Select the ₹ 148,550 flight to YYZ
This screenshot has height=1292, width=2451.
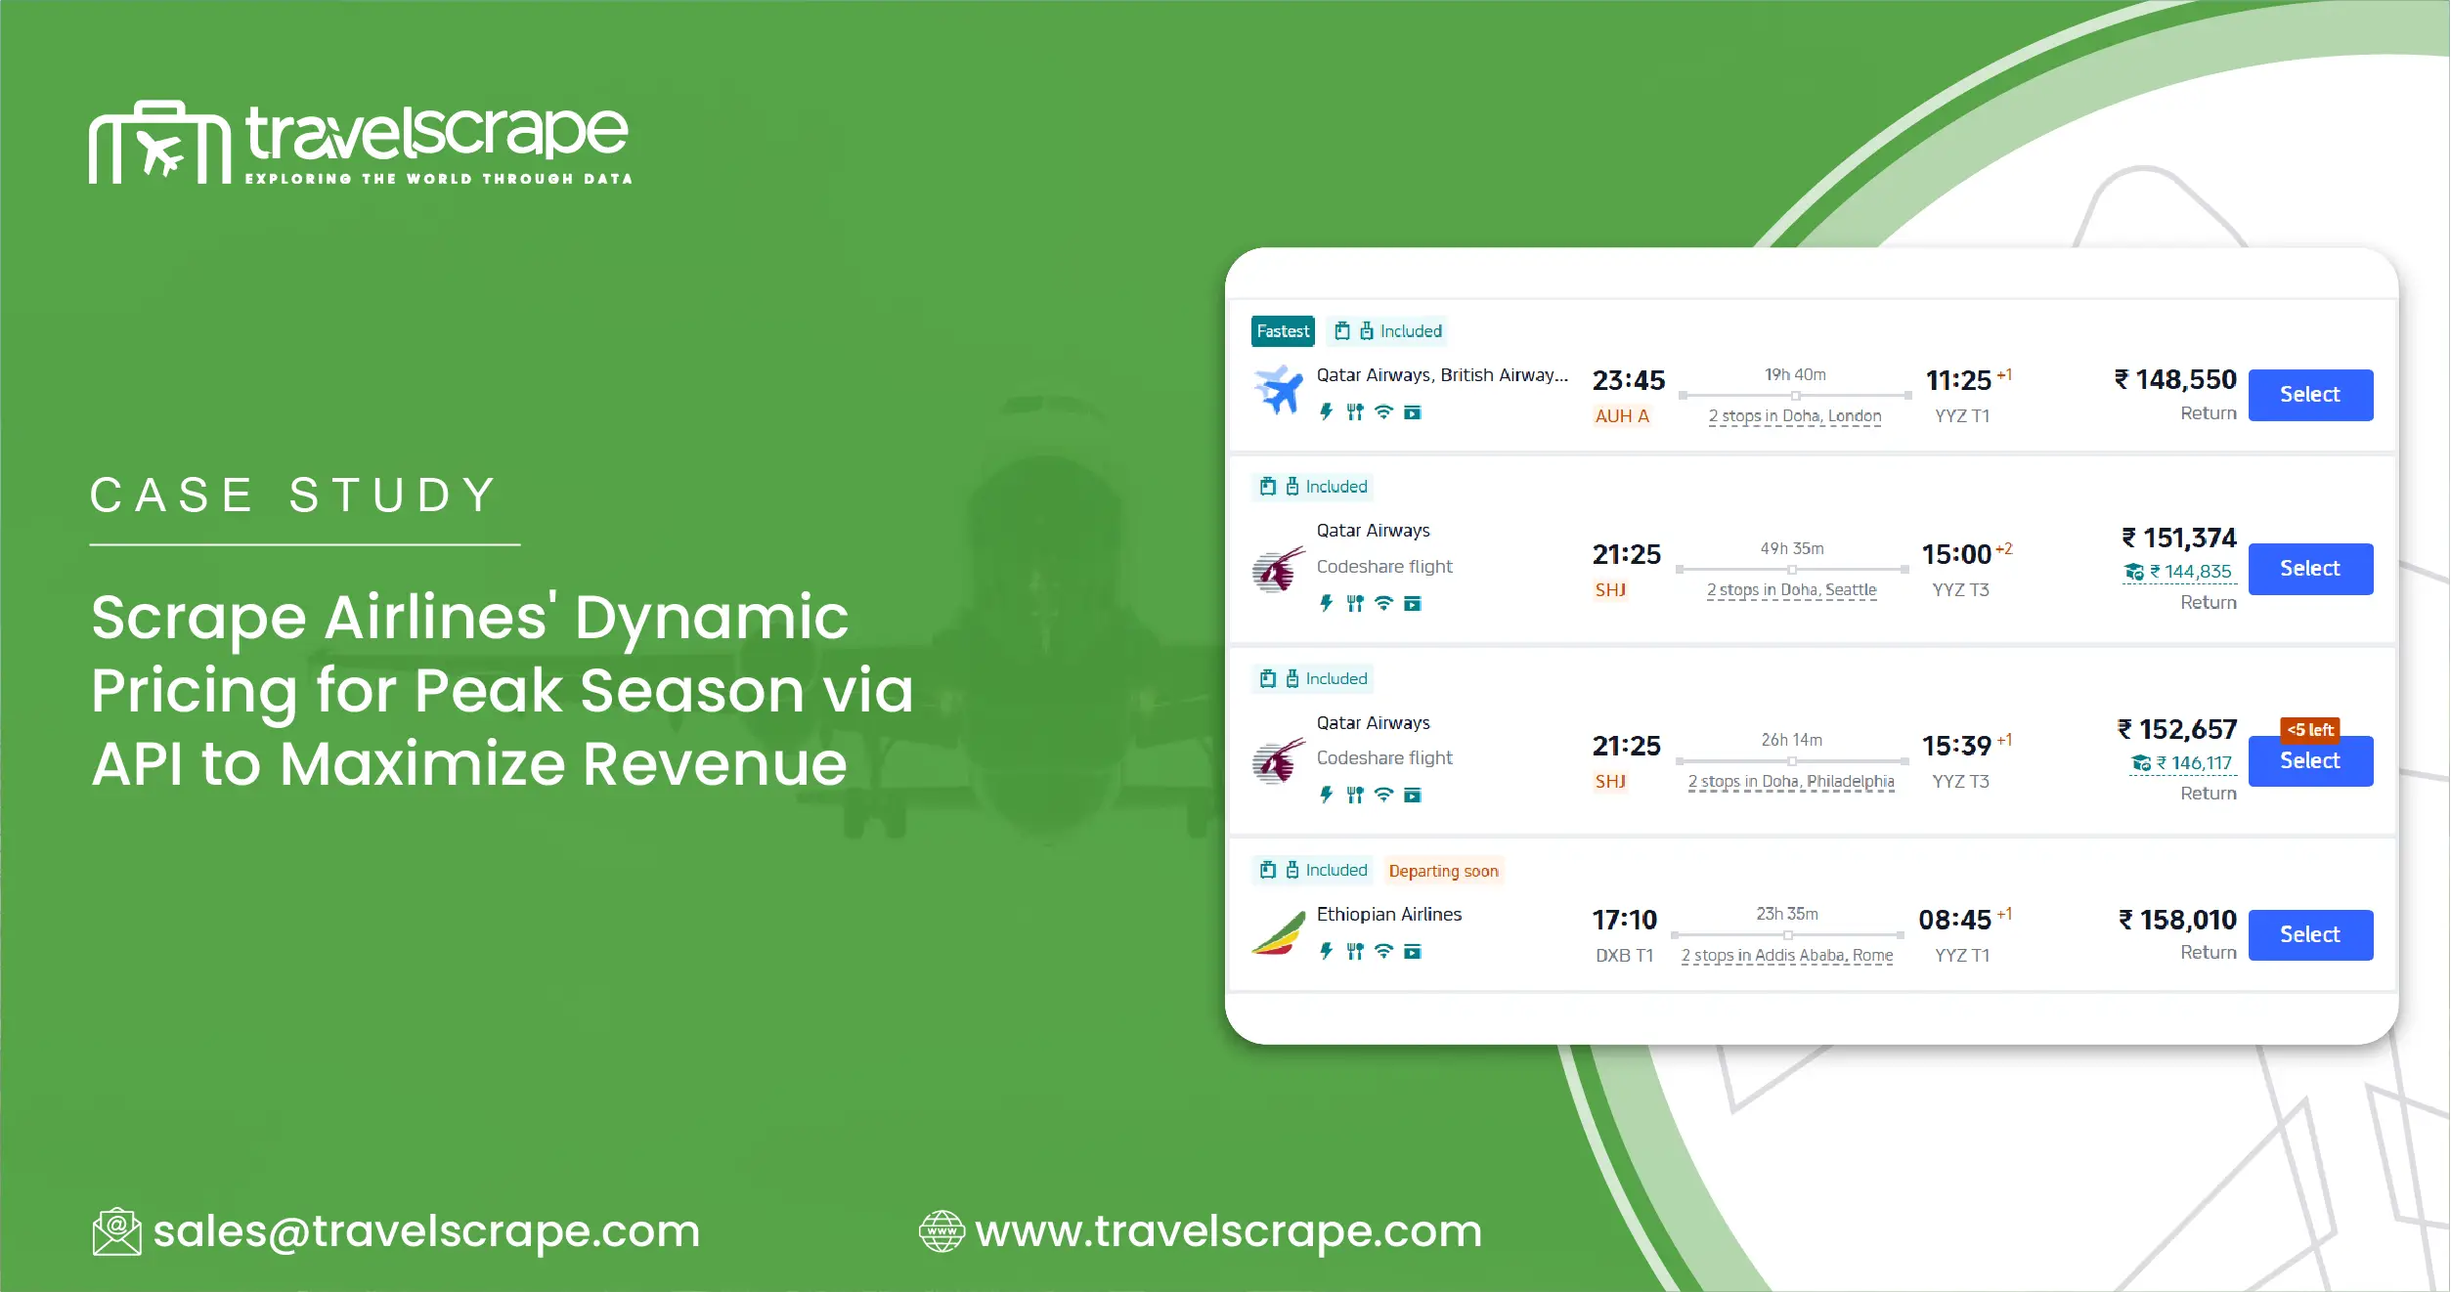click(2310, 395)
